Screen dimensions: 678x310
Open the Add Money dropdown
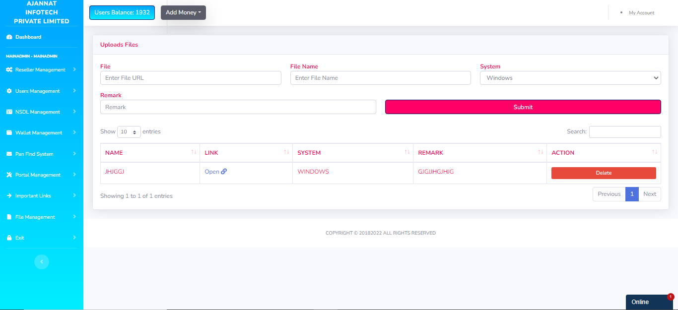(183, 13)
